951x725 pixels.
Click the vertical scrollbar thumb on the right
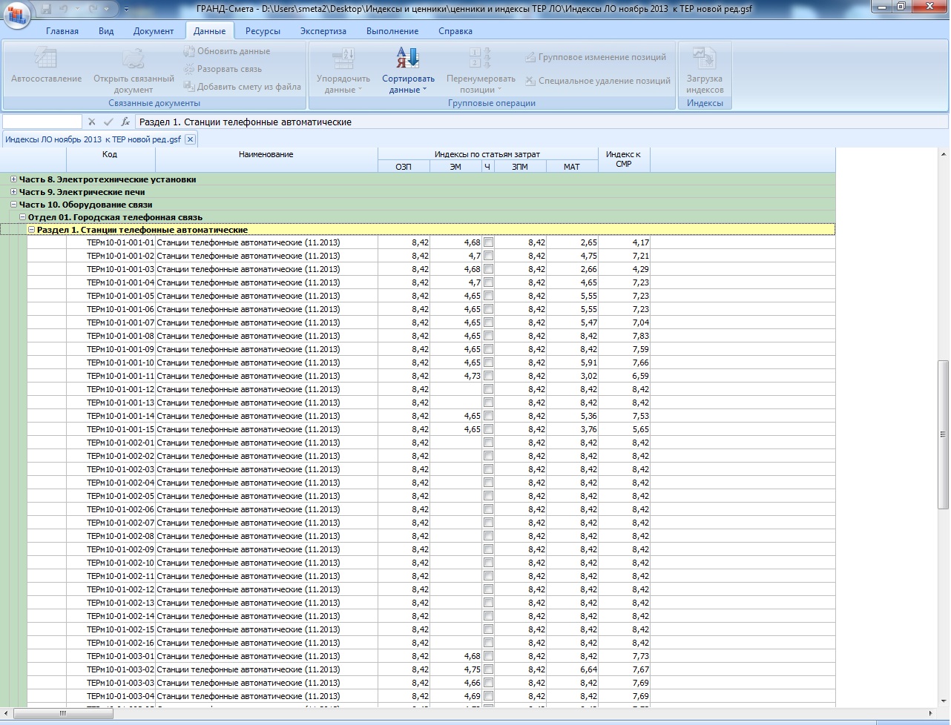943,434
